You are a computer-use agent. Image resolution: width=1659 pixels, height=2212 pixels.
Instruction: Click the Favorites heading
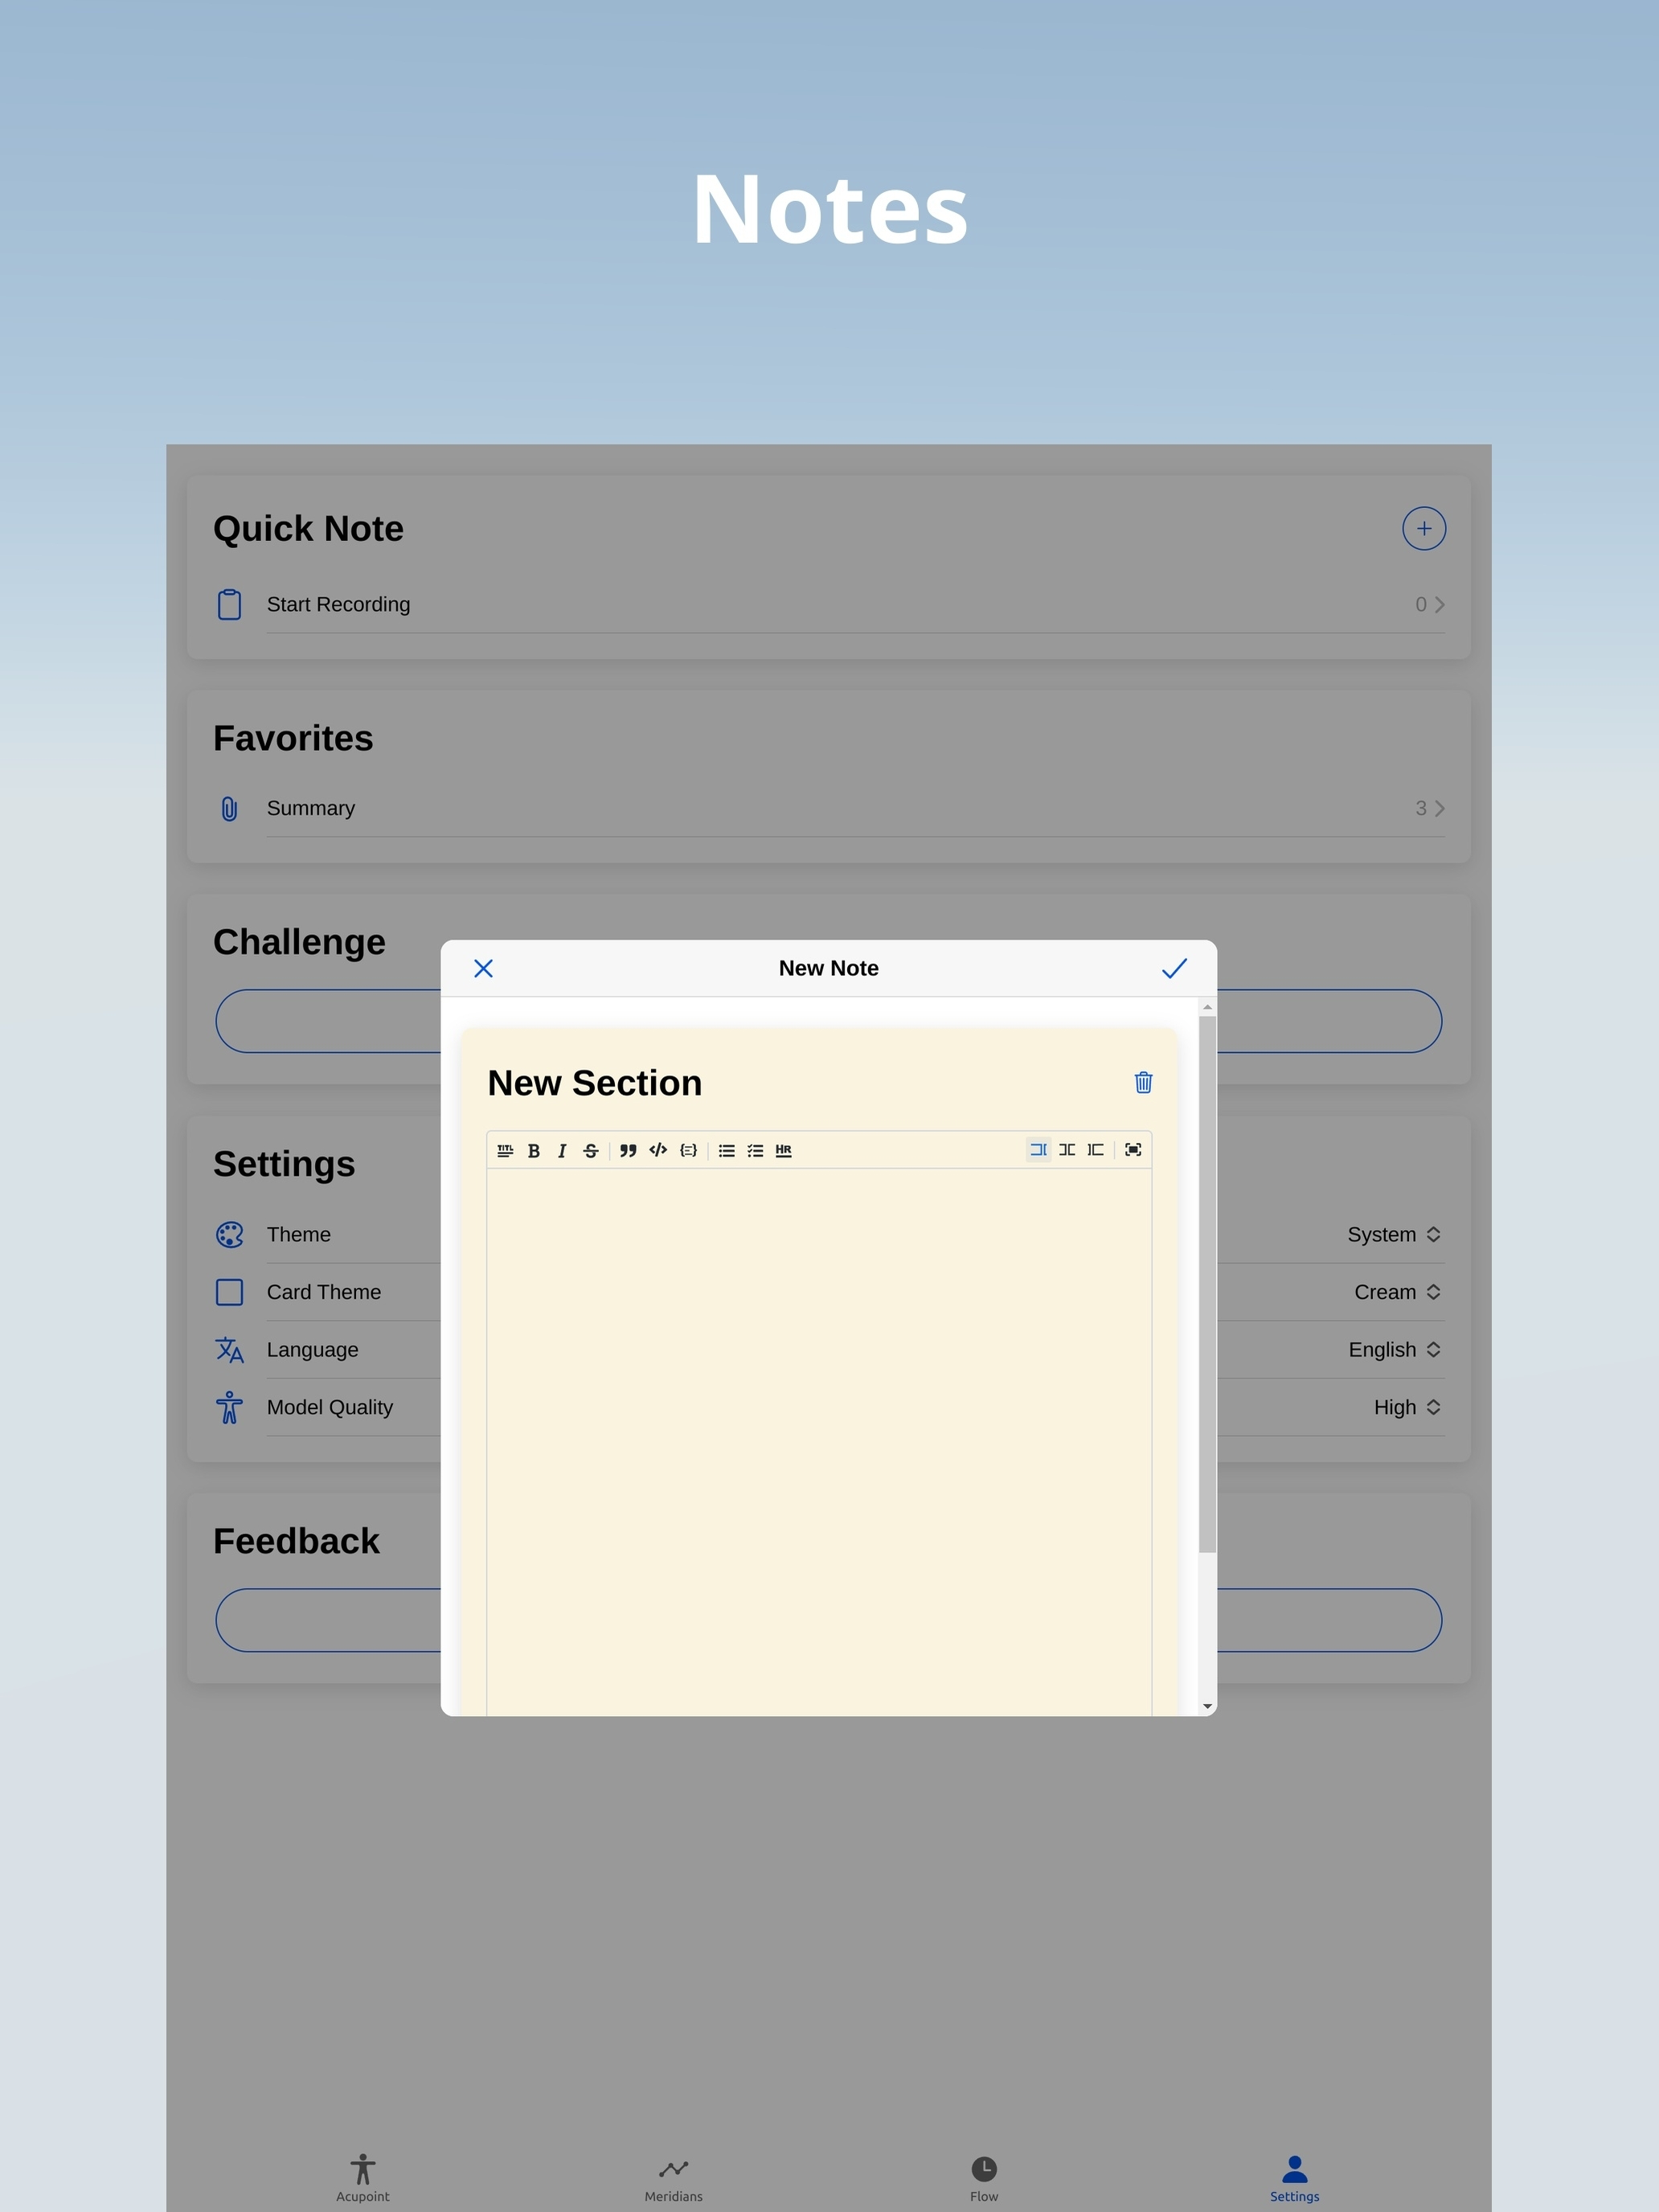pyautogui.click(x=293, y=738)
